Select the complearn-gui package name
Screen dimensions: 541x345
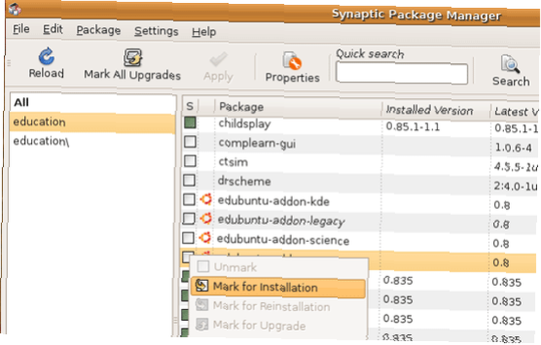(256, 143)
